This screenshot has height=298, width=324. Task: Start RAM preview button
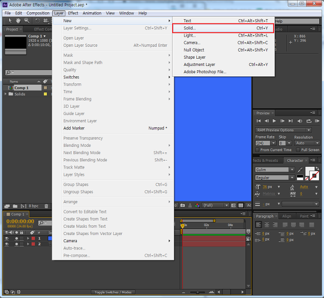pos(317,121)
